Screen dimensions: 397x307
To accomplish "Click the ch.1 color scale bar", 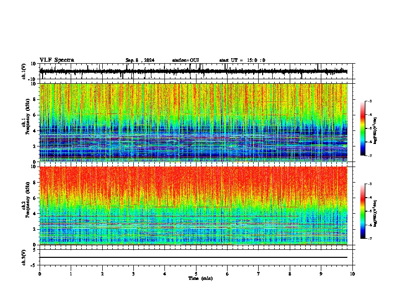I will (362, 128).
